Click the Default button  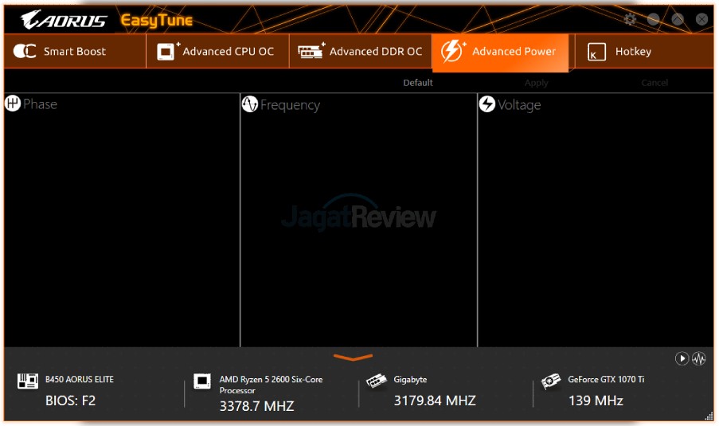418,83
